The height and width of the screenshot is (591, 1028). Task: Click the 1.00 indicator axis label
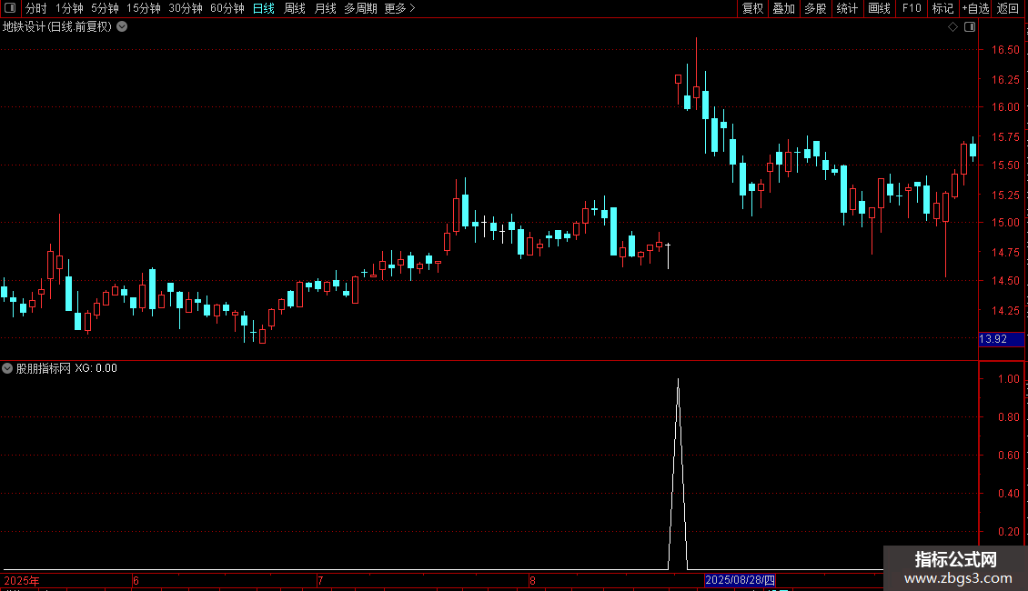[1008, 379]
